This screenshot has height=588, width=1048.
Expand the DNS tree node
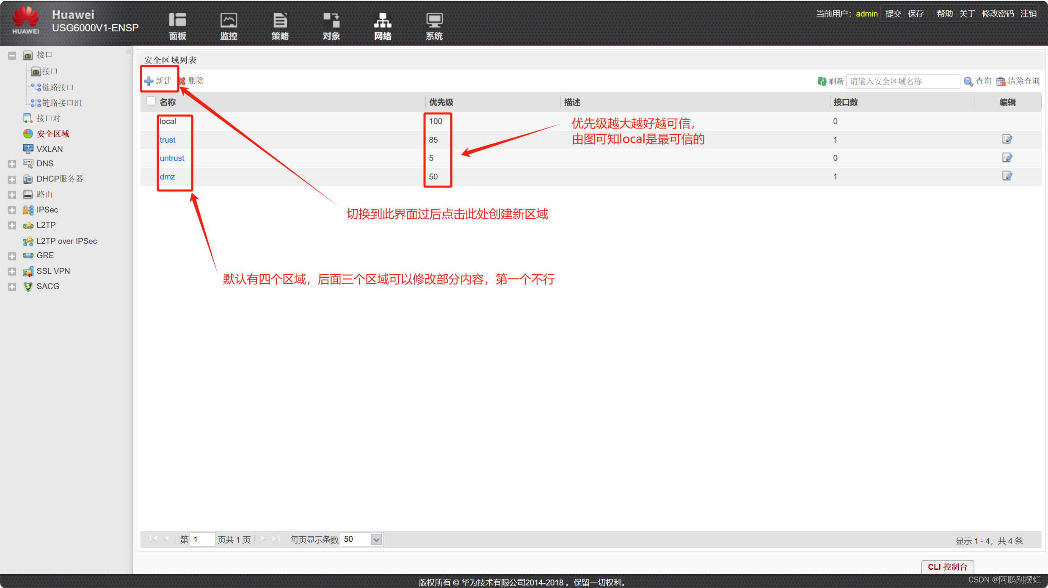(12, 164)
